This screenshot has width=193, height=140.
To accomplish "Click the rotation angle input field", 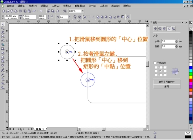I will tap(64, 17).
